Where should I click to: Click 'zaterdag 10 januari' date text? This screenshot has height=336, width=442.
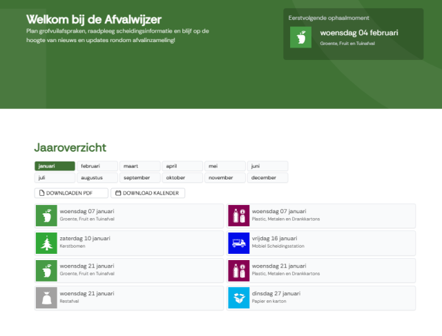point(85,238)
